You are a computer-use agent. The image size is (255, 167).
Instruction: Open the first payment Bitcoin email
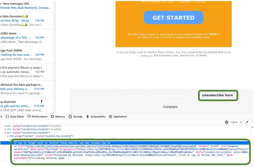[x=27, y=72]
